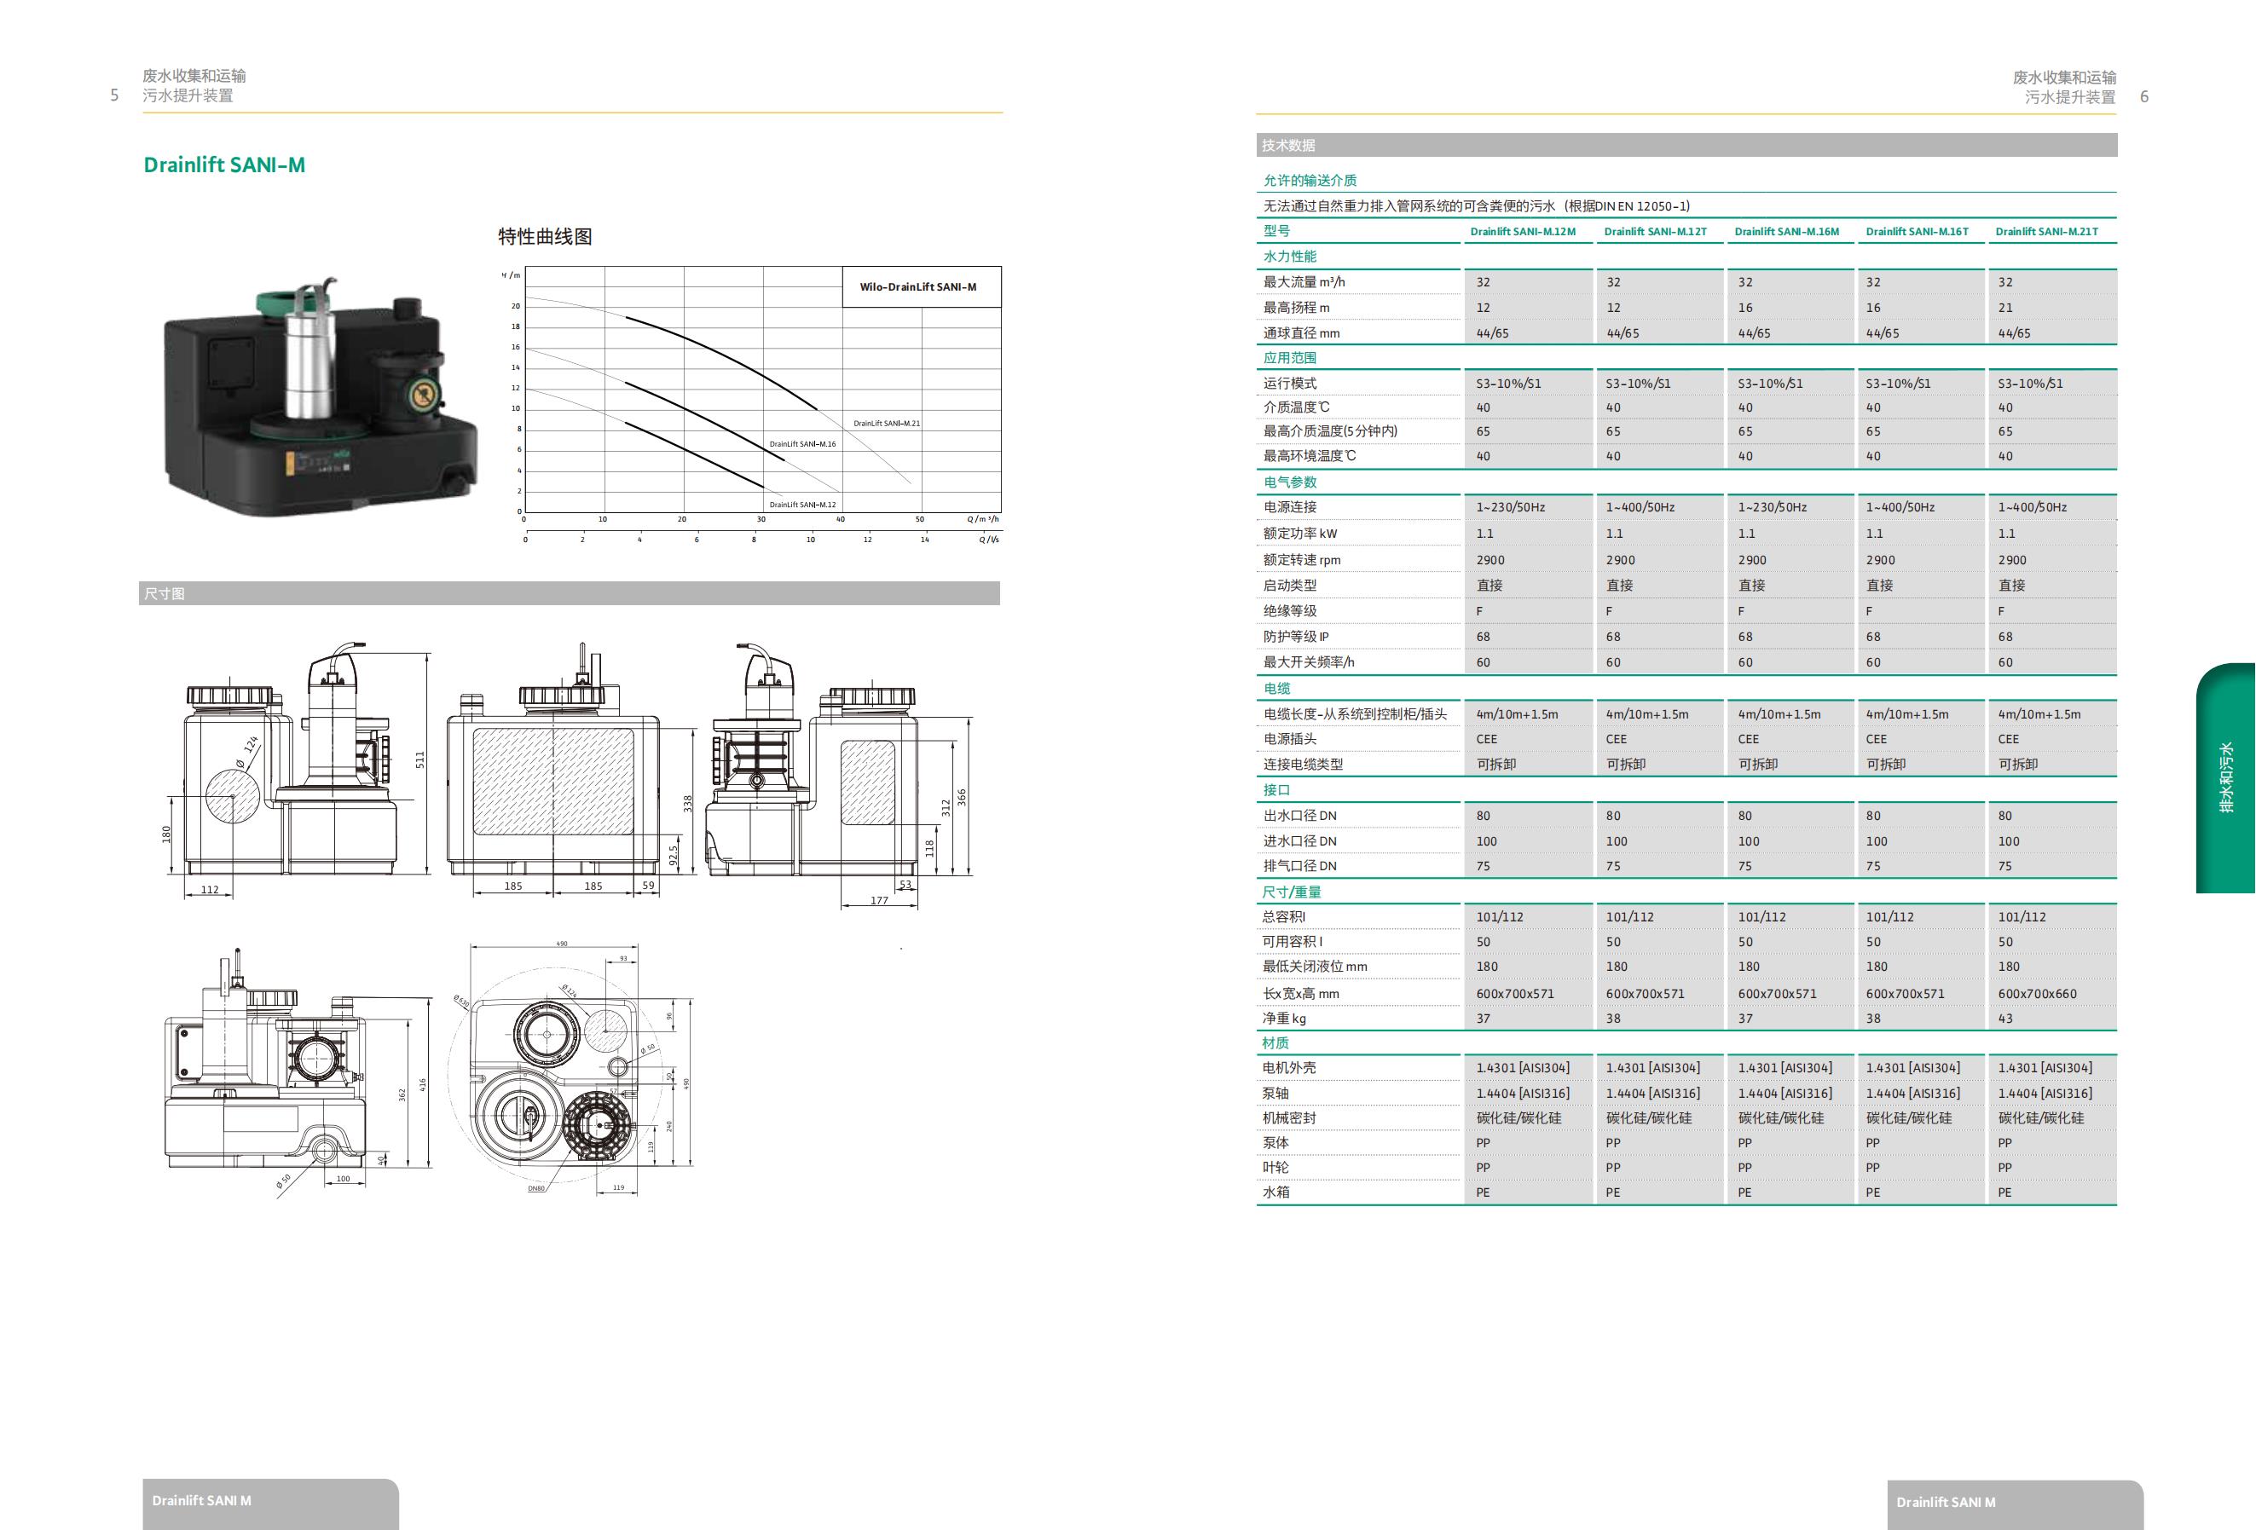
Task: Click the green '排水和污水' side tab
Action: 2226,778
